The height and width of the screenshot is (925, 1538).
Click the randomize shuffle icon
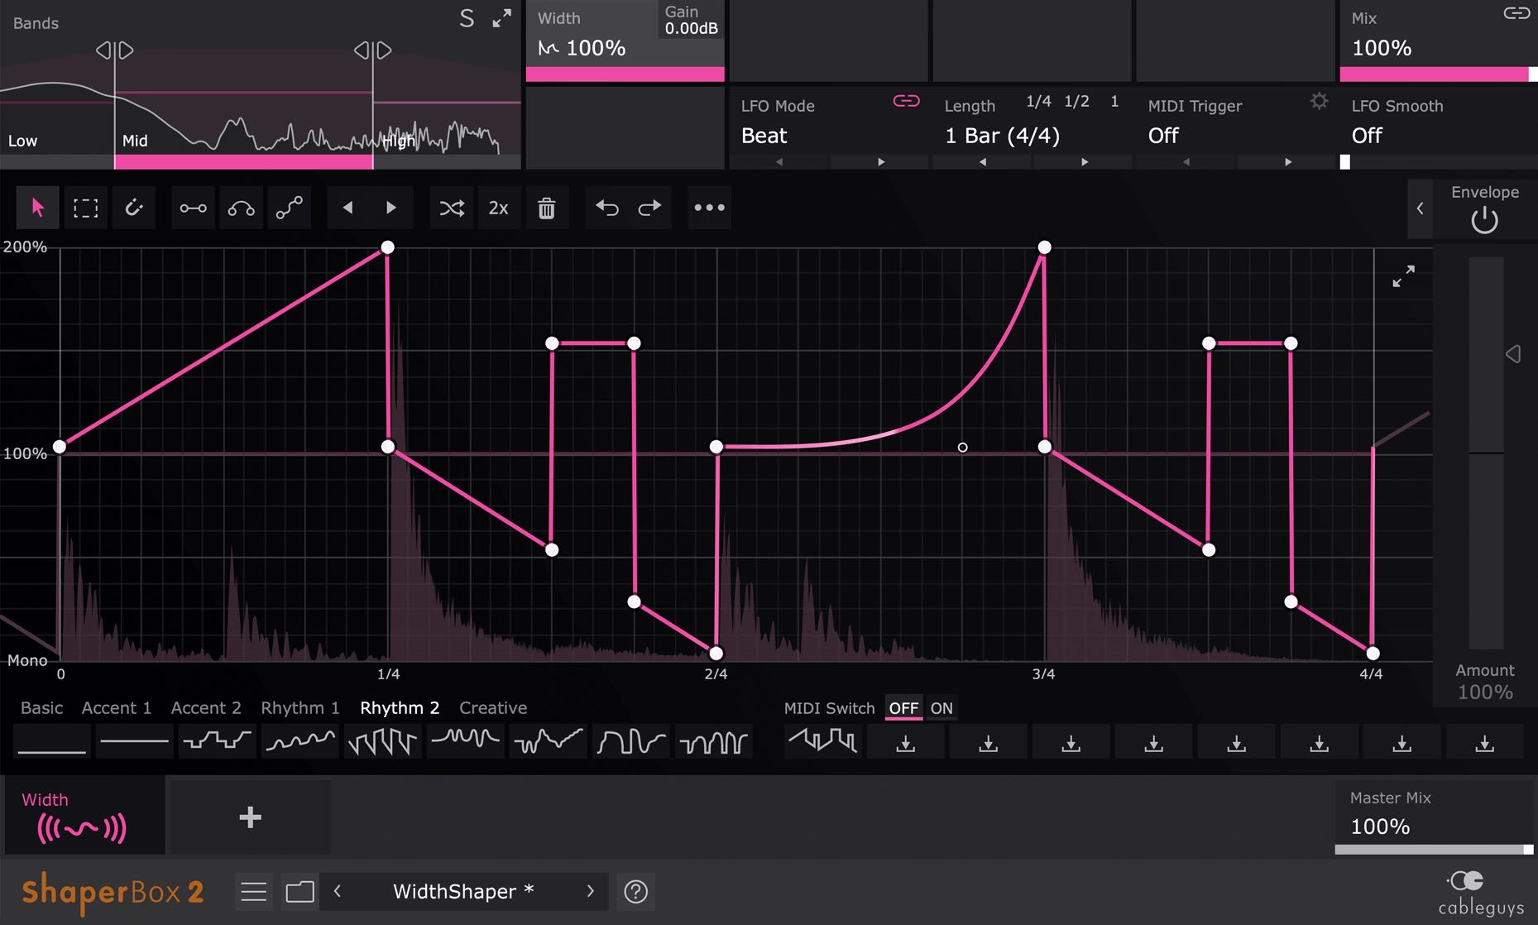452,208
